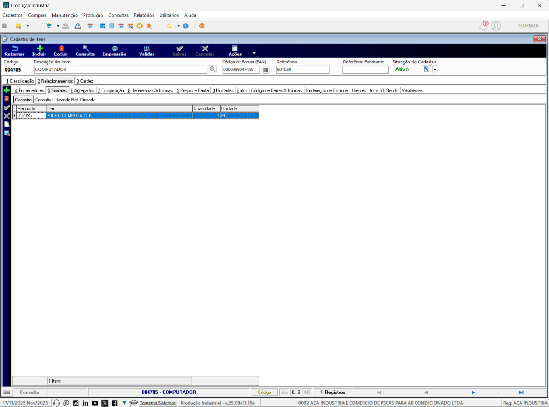This screenshot has width=549, height=407.
Task: Click the @ email icon in status bar
Action: point(66,403)
